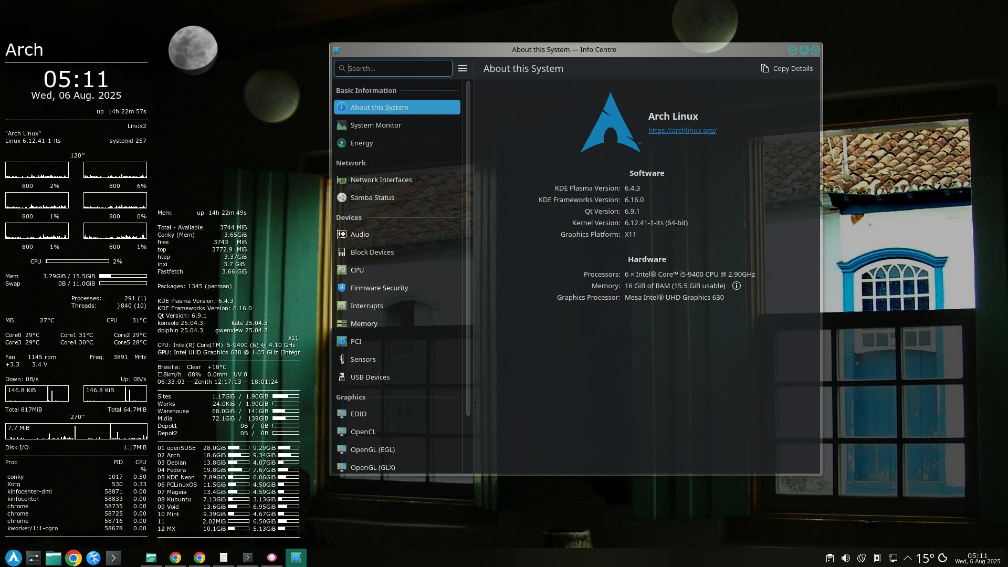The width and height of the screenshot is (1008, 567).
Task: Click the Qt Version value 6.9.1
Action: (x=632, y=211)
